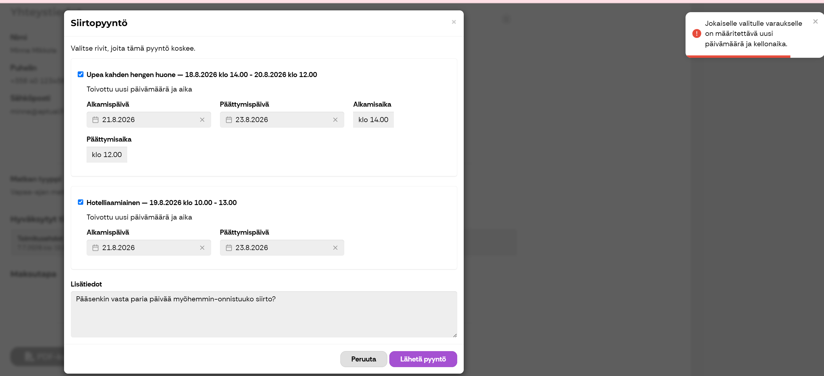
Task: Grab the Lisätiedot textarea resize handle
Action: tap(455, 335)
